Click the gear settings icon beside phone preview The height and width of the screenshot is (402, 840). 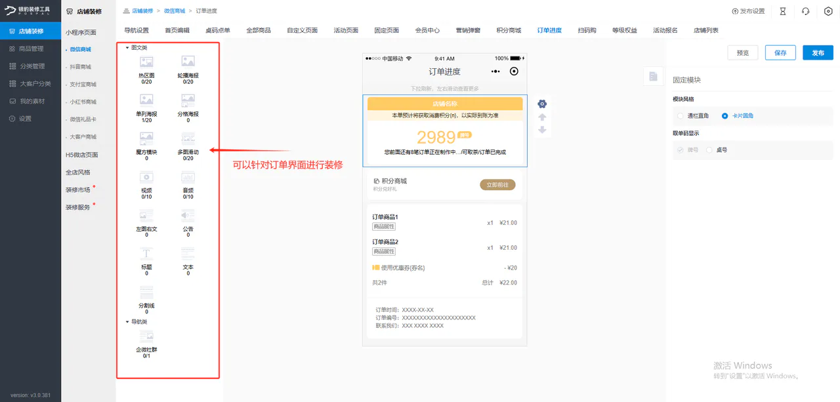point(542,104)
